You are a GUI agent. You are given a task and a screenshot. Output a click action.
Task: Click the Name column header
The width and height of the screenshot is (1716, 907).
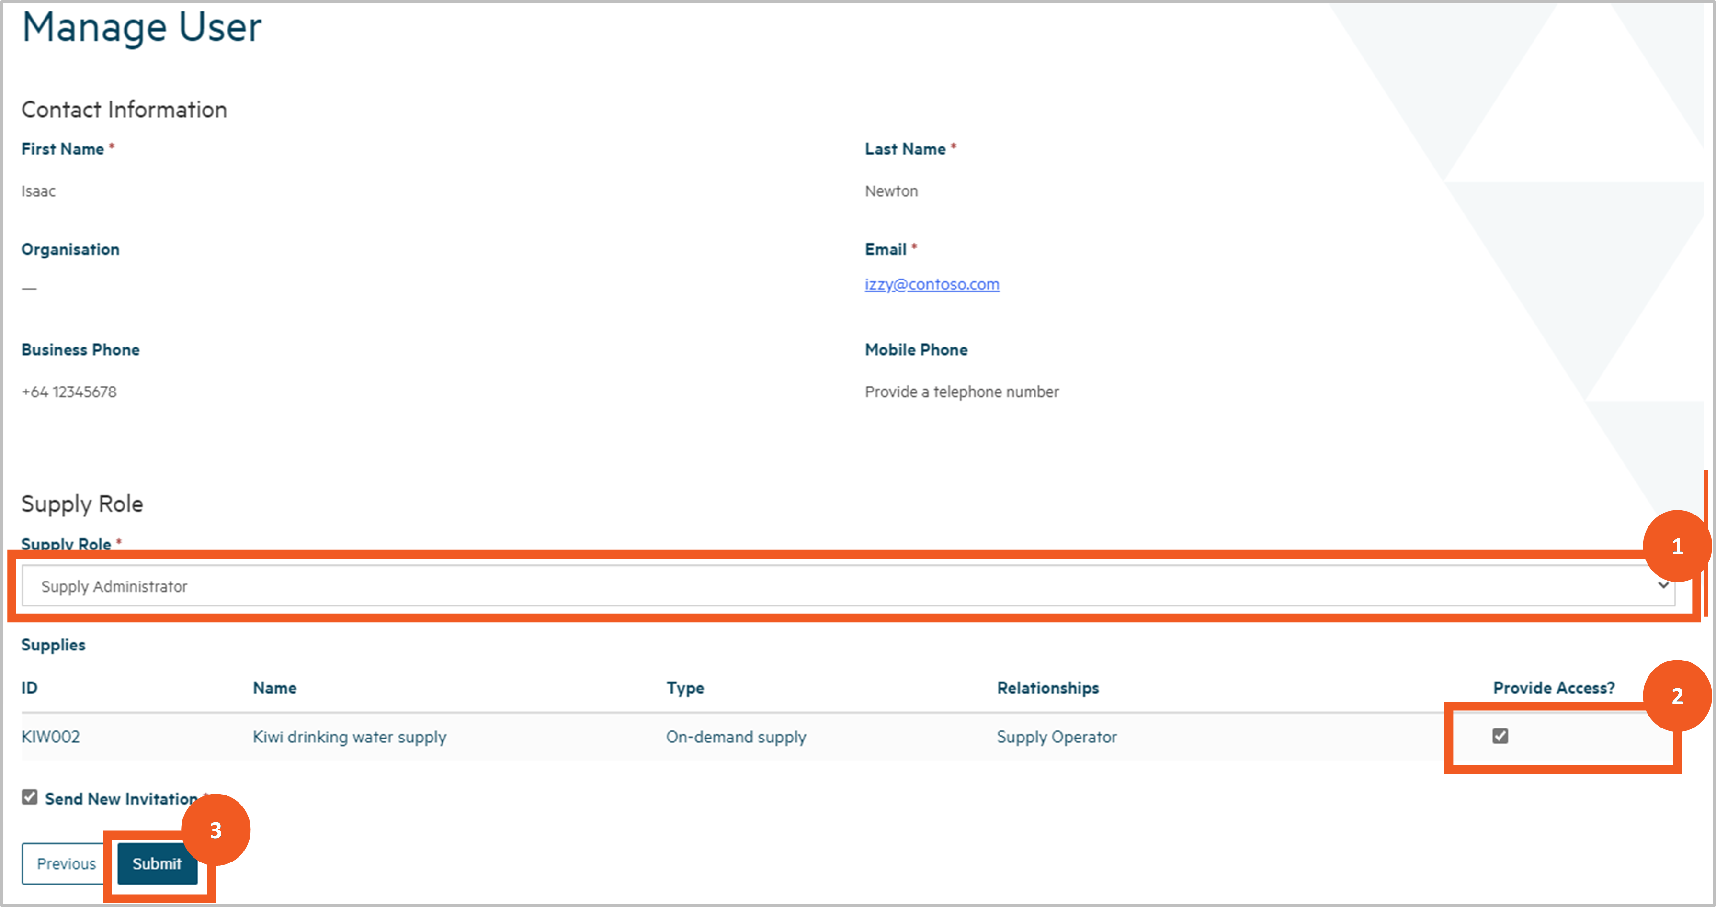(274, 688)
